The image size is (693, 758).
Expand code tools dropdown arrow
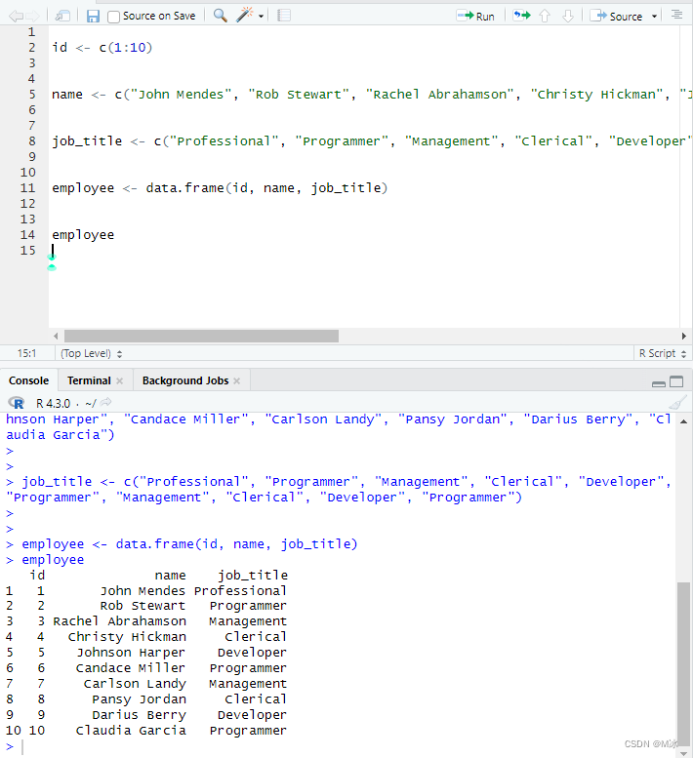(x=261, y=17)
